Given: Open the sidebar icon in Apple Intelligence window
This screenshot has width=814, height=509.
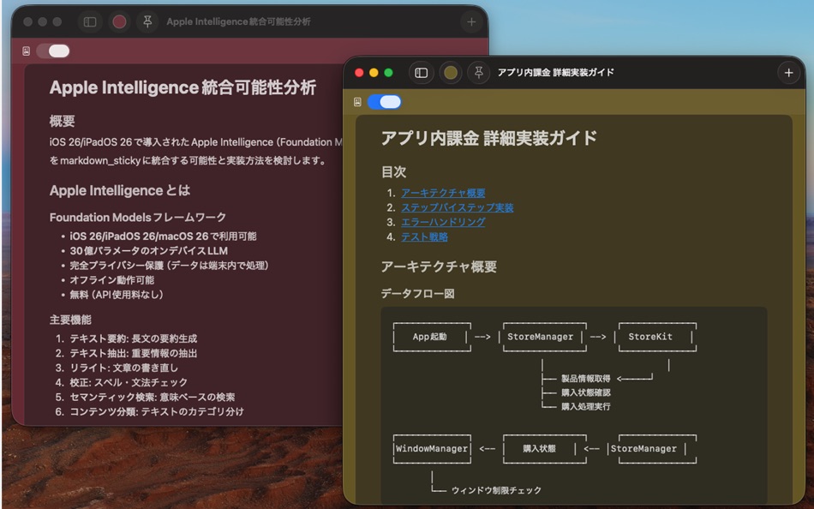Looking at the screenshot, I should point(90,21).
